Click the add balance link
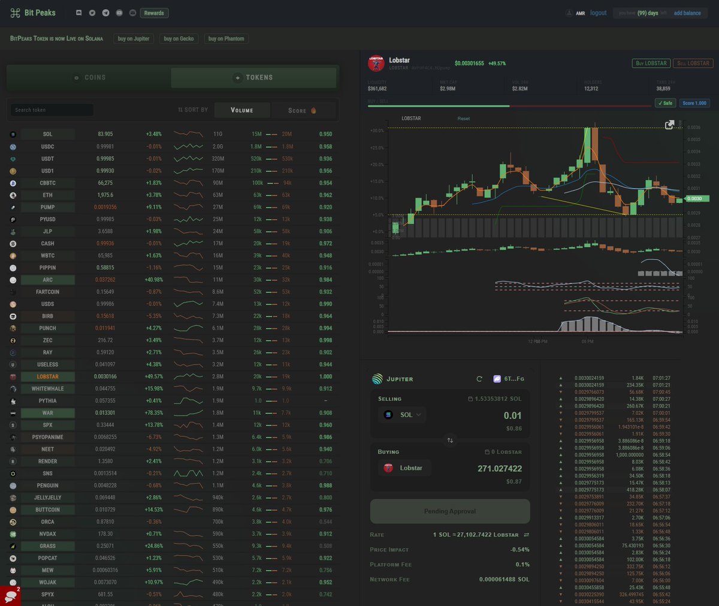Screen dimensions: 719x606 click(x=687, y=13)
